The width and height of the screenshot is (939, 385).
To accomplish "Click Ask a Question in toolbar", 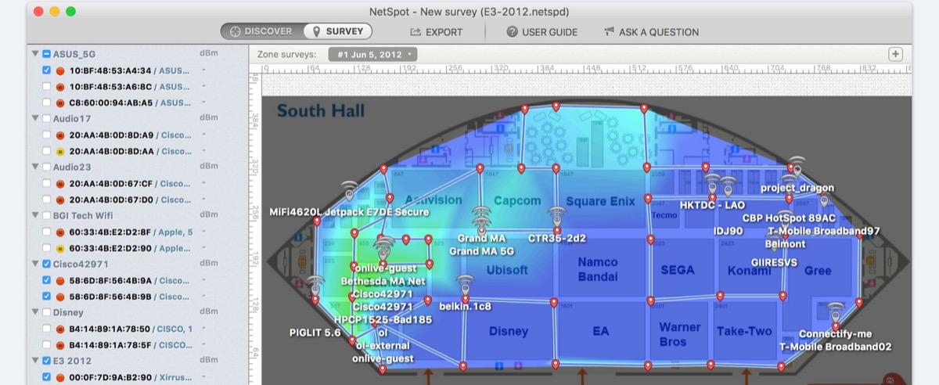I will [651, 32].
